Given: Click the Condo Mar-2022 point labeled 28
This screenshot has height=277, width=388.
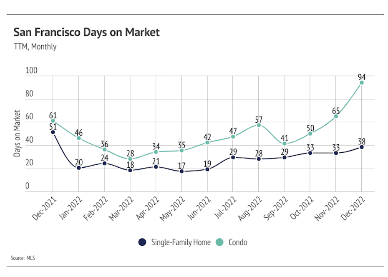Looking at the screenshot, I should (130, 159).
